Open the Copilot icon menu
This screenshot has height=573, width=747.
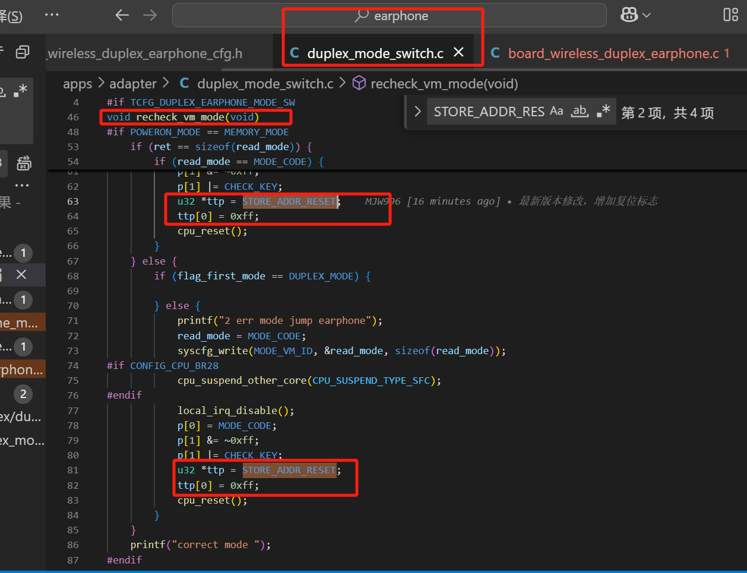(x=629, y=15)
